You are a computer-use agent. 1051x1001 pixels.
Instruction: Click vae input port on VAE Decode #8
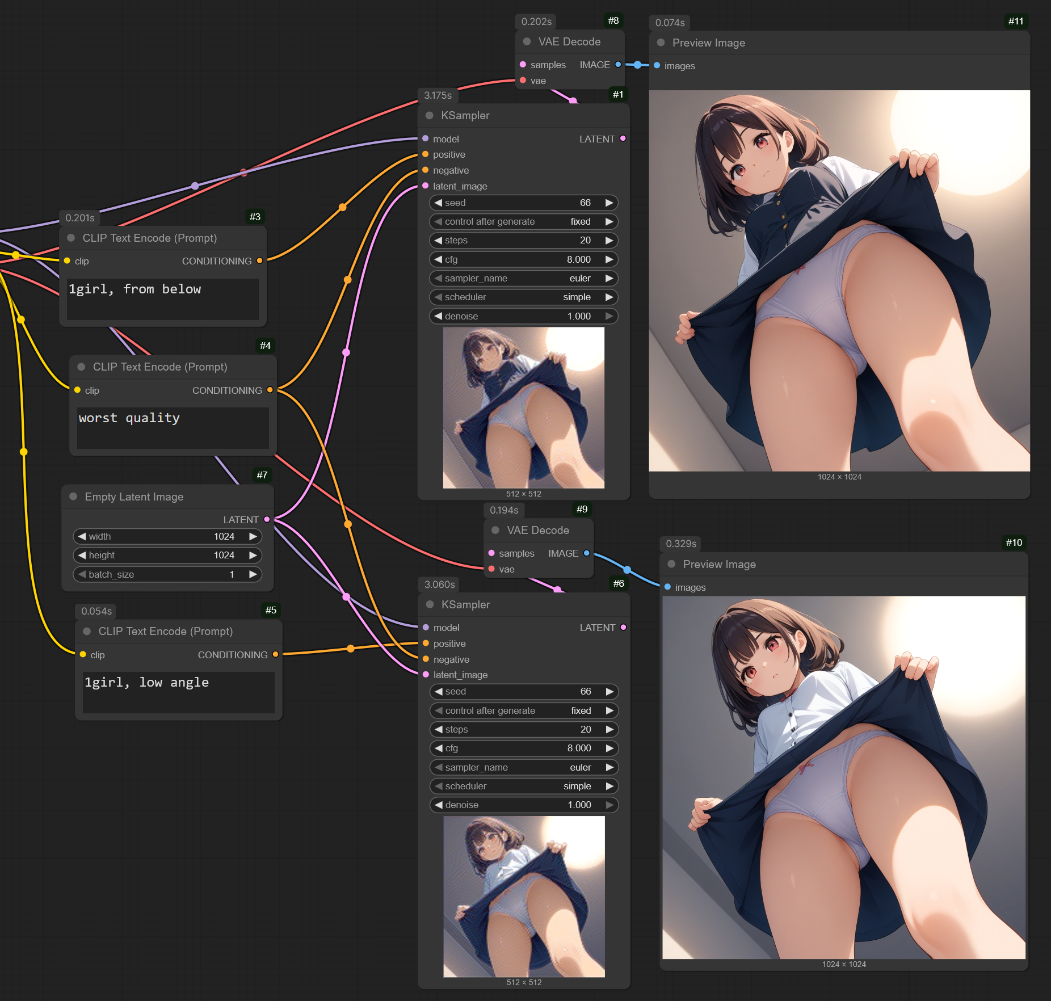pyautogui.click(x=523, y=81)
